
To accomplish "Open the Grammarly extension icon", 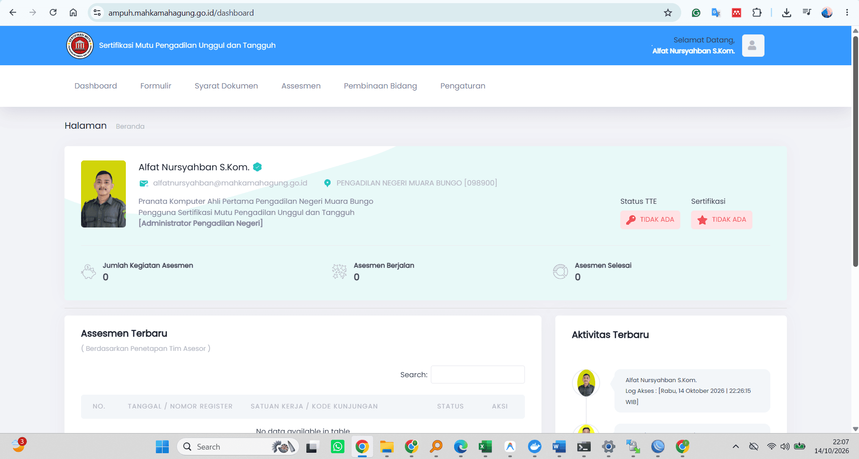I will (696, 13).
